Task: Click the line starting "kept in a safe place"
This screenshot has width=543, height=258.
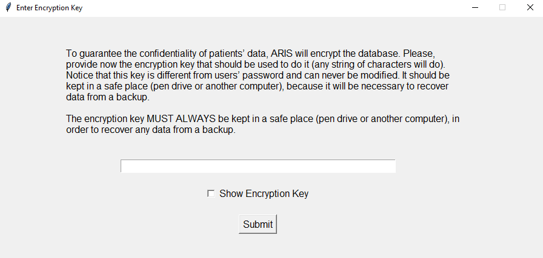Action: (258, 86)
